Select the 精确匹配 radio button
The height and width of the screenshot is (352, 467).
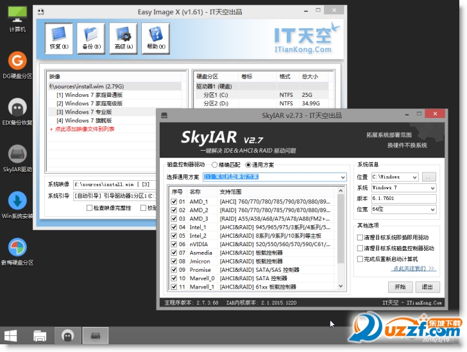click(214, 165)
